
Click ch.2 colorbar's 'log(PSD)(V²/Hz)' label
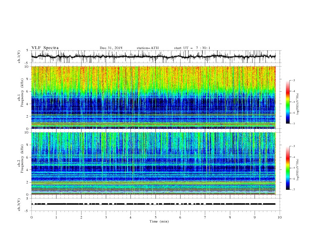298,170
